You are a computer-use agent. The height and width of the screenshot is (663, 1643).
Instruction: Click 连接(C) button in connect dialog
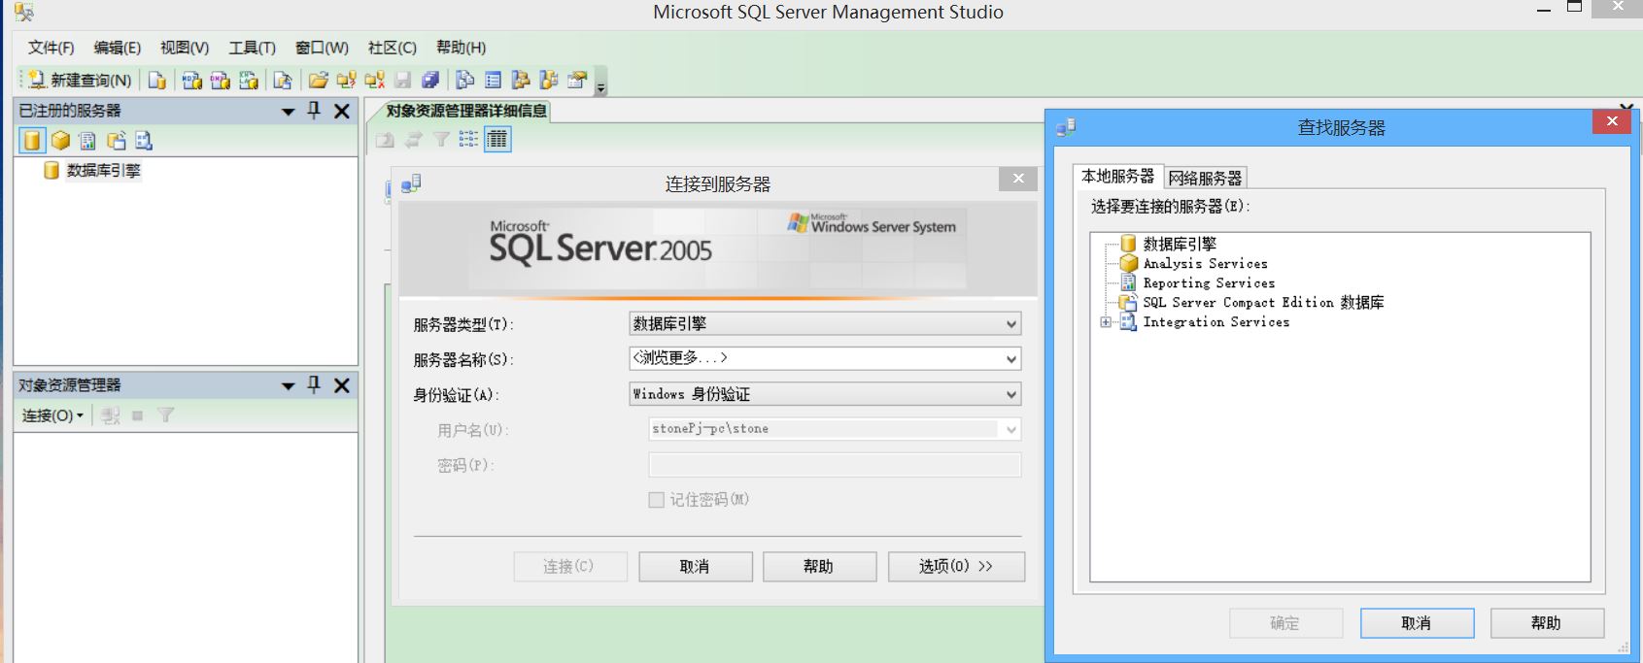tap(569, 567)
